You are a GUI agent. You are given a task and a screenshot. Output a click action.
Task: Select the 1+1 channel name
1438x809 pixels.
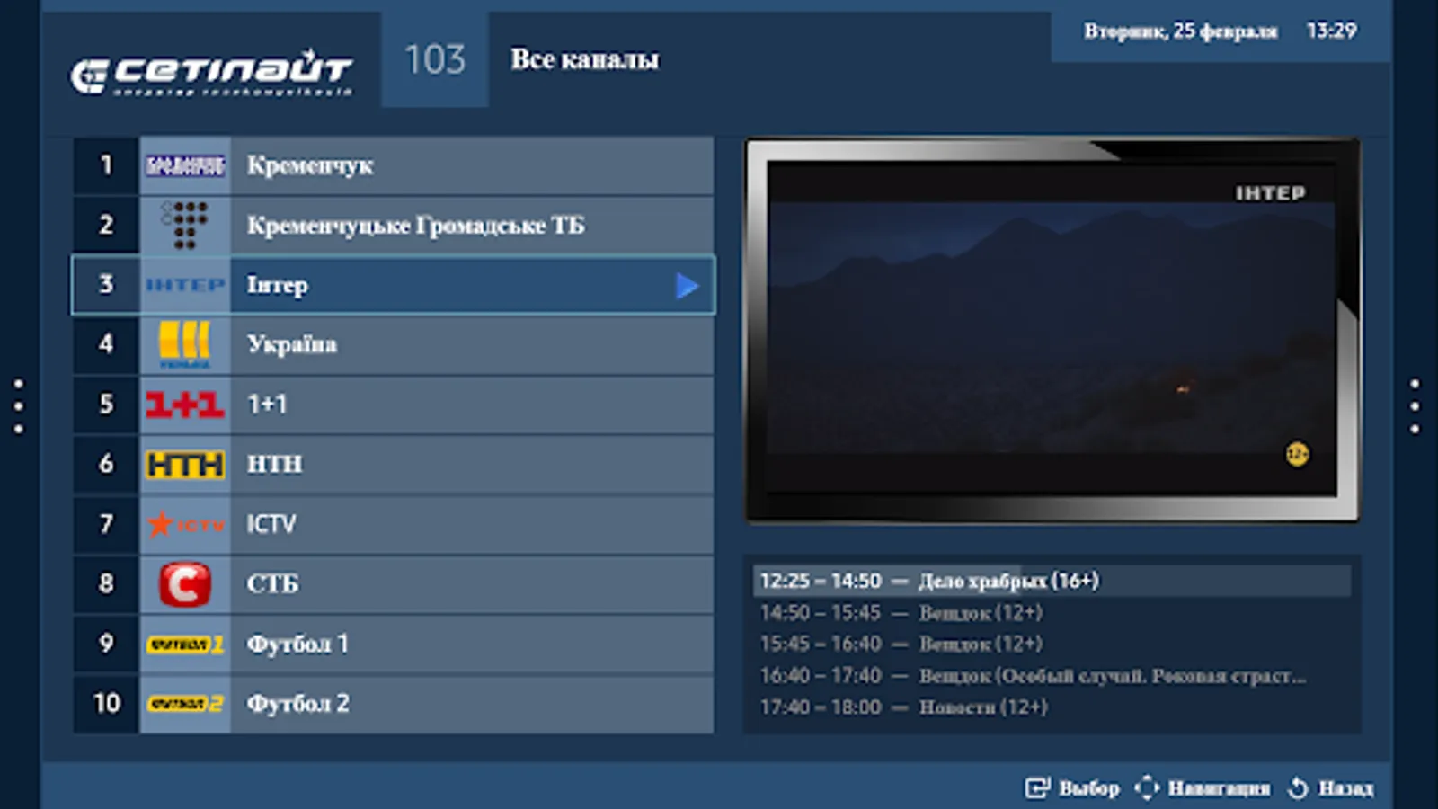pyautogui.click(x=267, y=404)
